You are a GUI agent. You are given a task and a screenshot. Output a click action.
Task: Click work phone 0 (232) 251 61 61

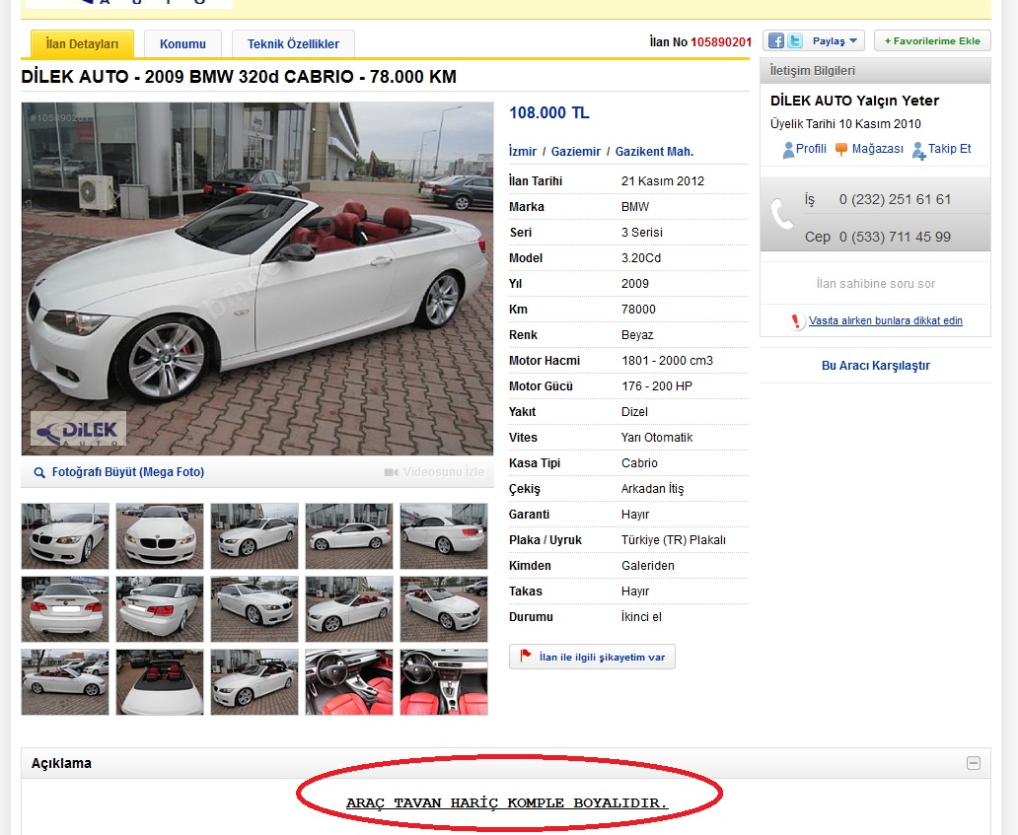tap(895, 199)
